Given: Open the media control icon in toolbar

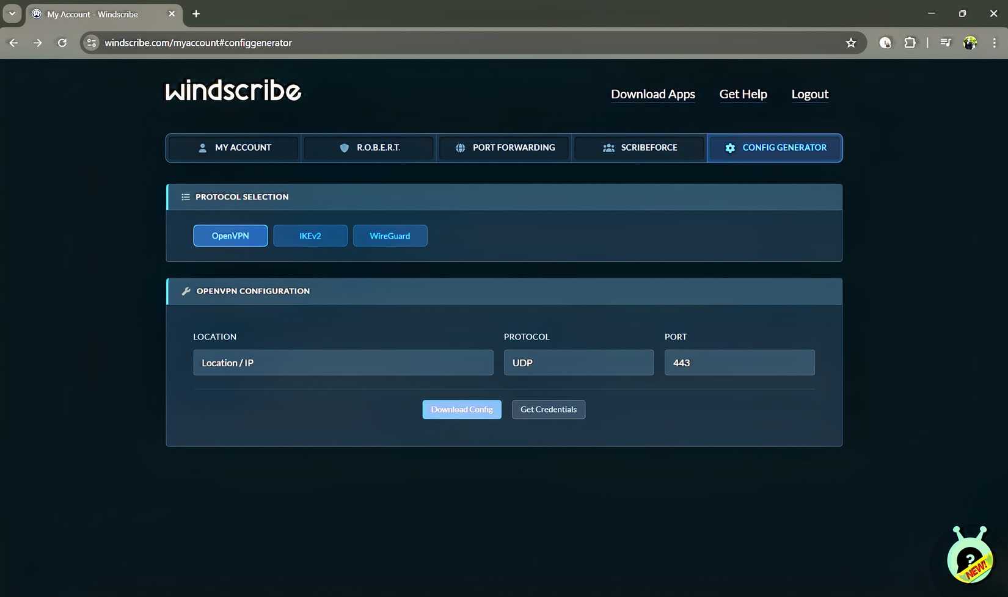Looking at the screenshot, I should click(x=945, y=43).
